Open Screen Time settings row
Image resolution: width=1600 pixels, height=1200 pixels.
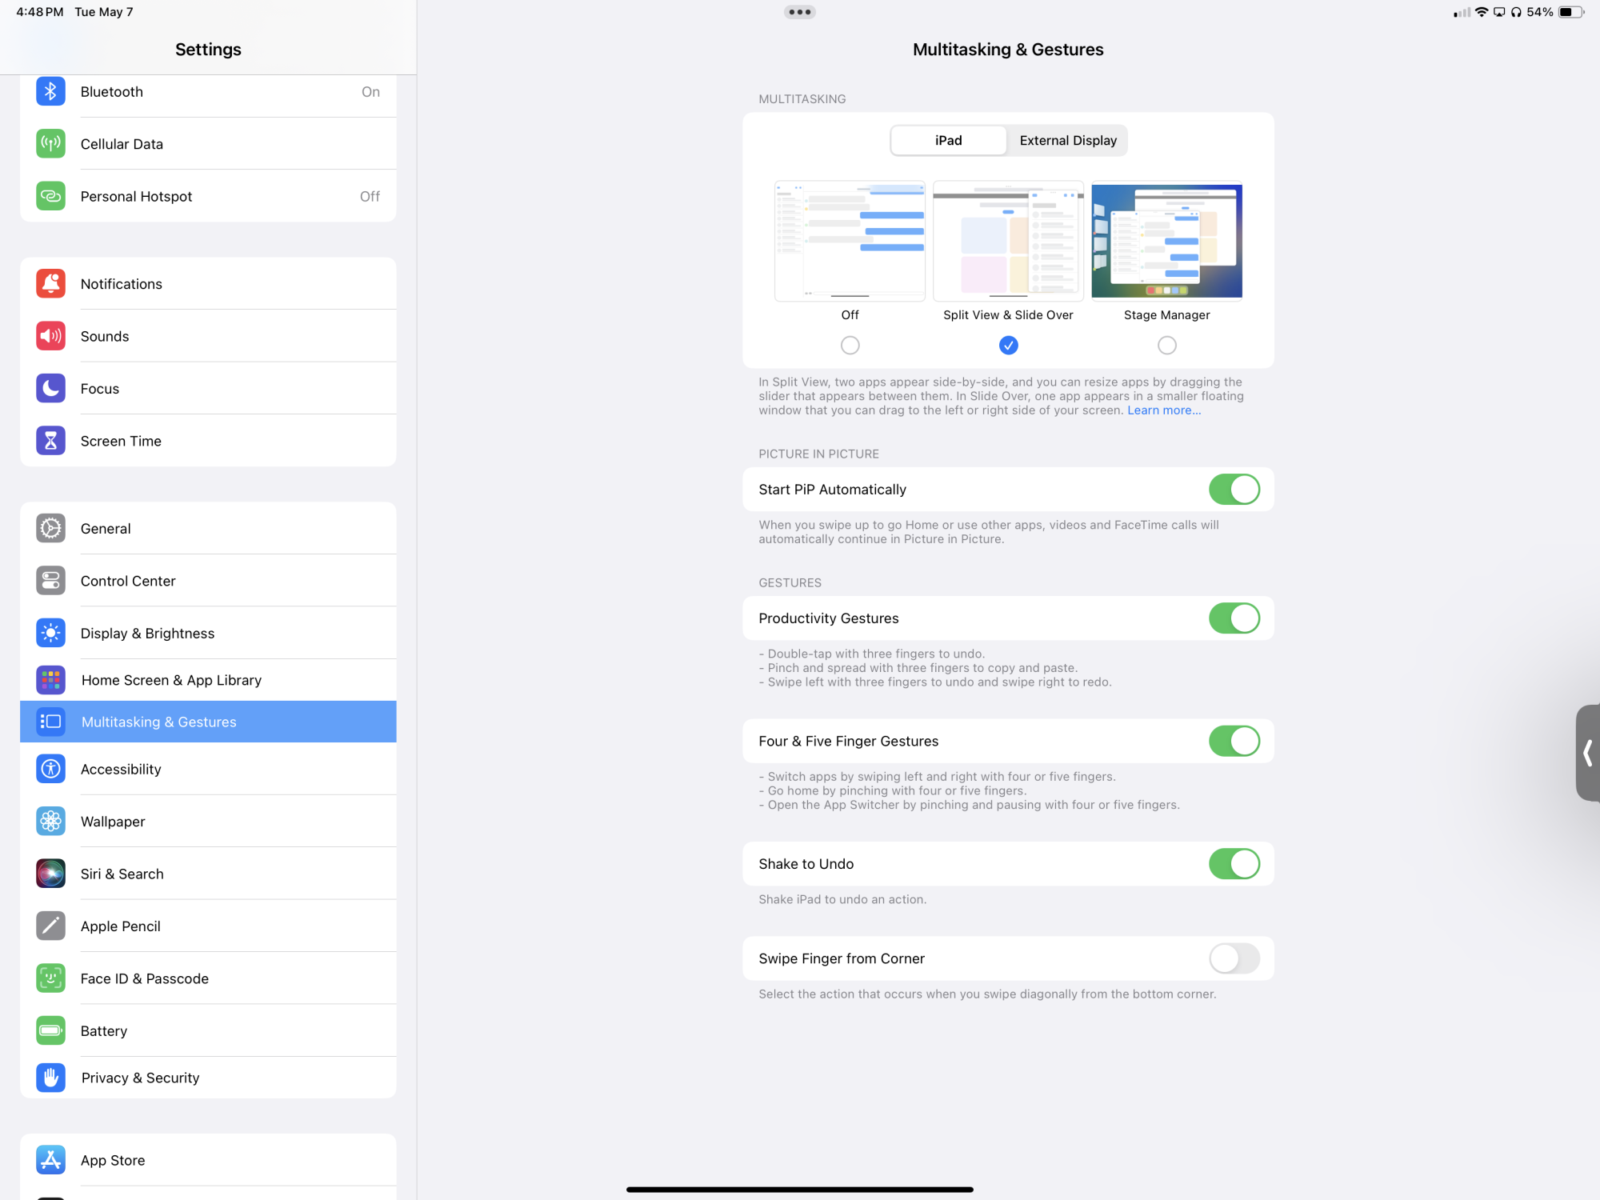pyautogui.click(x=208, y=441)
